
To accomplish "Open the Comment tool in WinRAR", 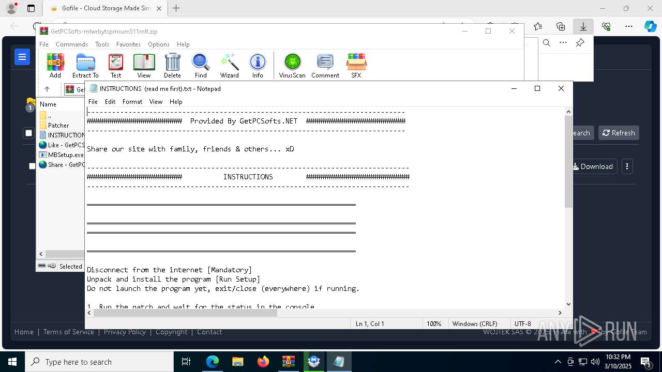I will 325,66.
